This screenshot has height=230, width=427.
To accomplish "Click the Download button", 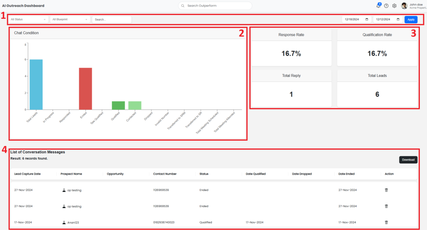I will click(408, 160).
